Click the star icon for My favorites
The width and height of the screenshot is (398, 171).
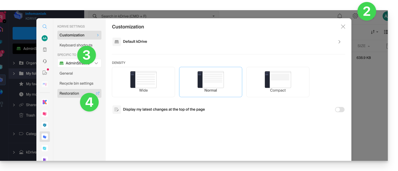click(21, 84)
